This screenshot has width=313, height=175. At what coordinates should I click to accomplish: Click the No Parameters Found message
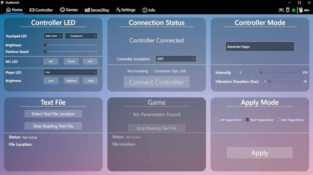pos(156,115)
